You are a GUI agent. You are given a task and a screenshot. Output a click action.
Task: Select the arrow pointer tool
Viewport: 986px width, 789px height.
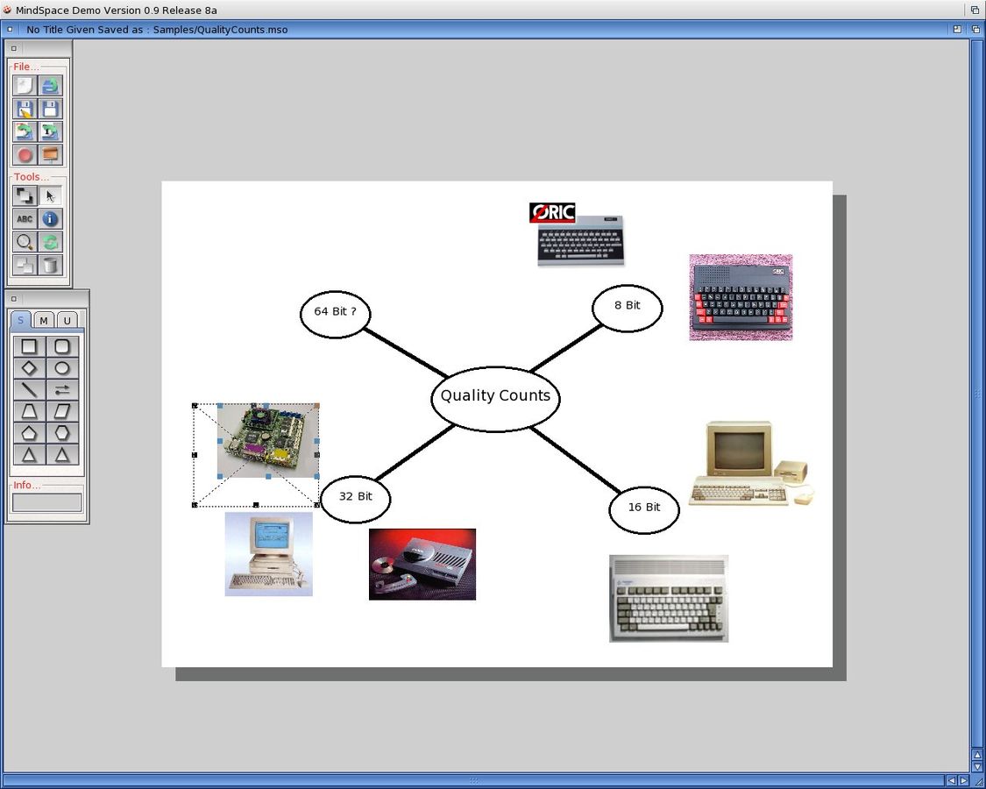click(51, 196)
